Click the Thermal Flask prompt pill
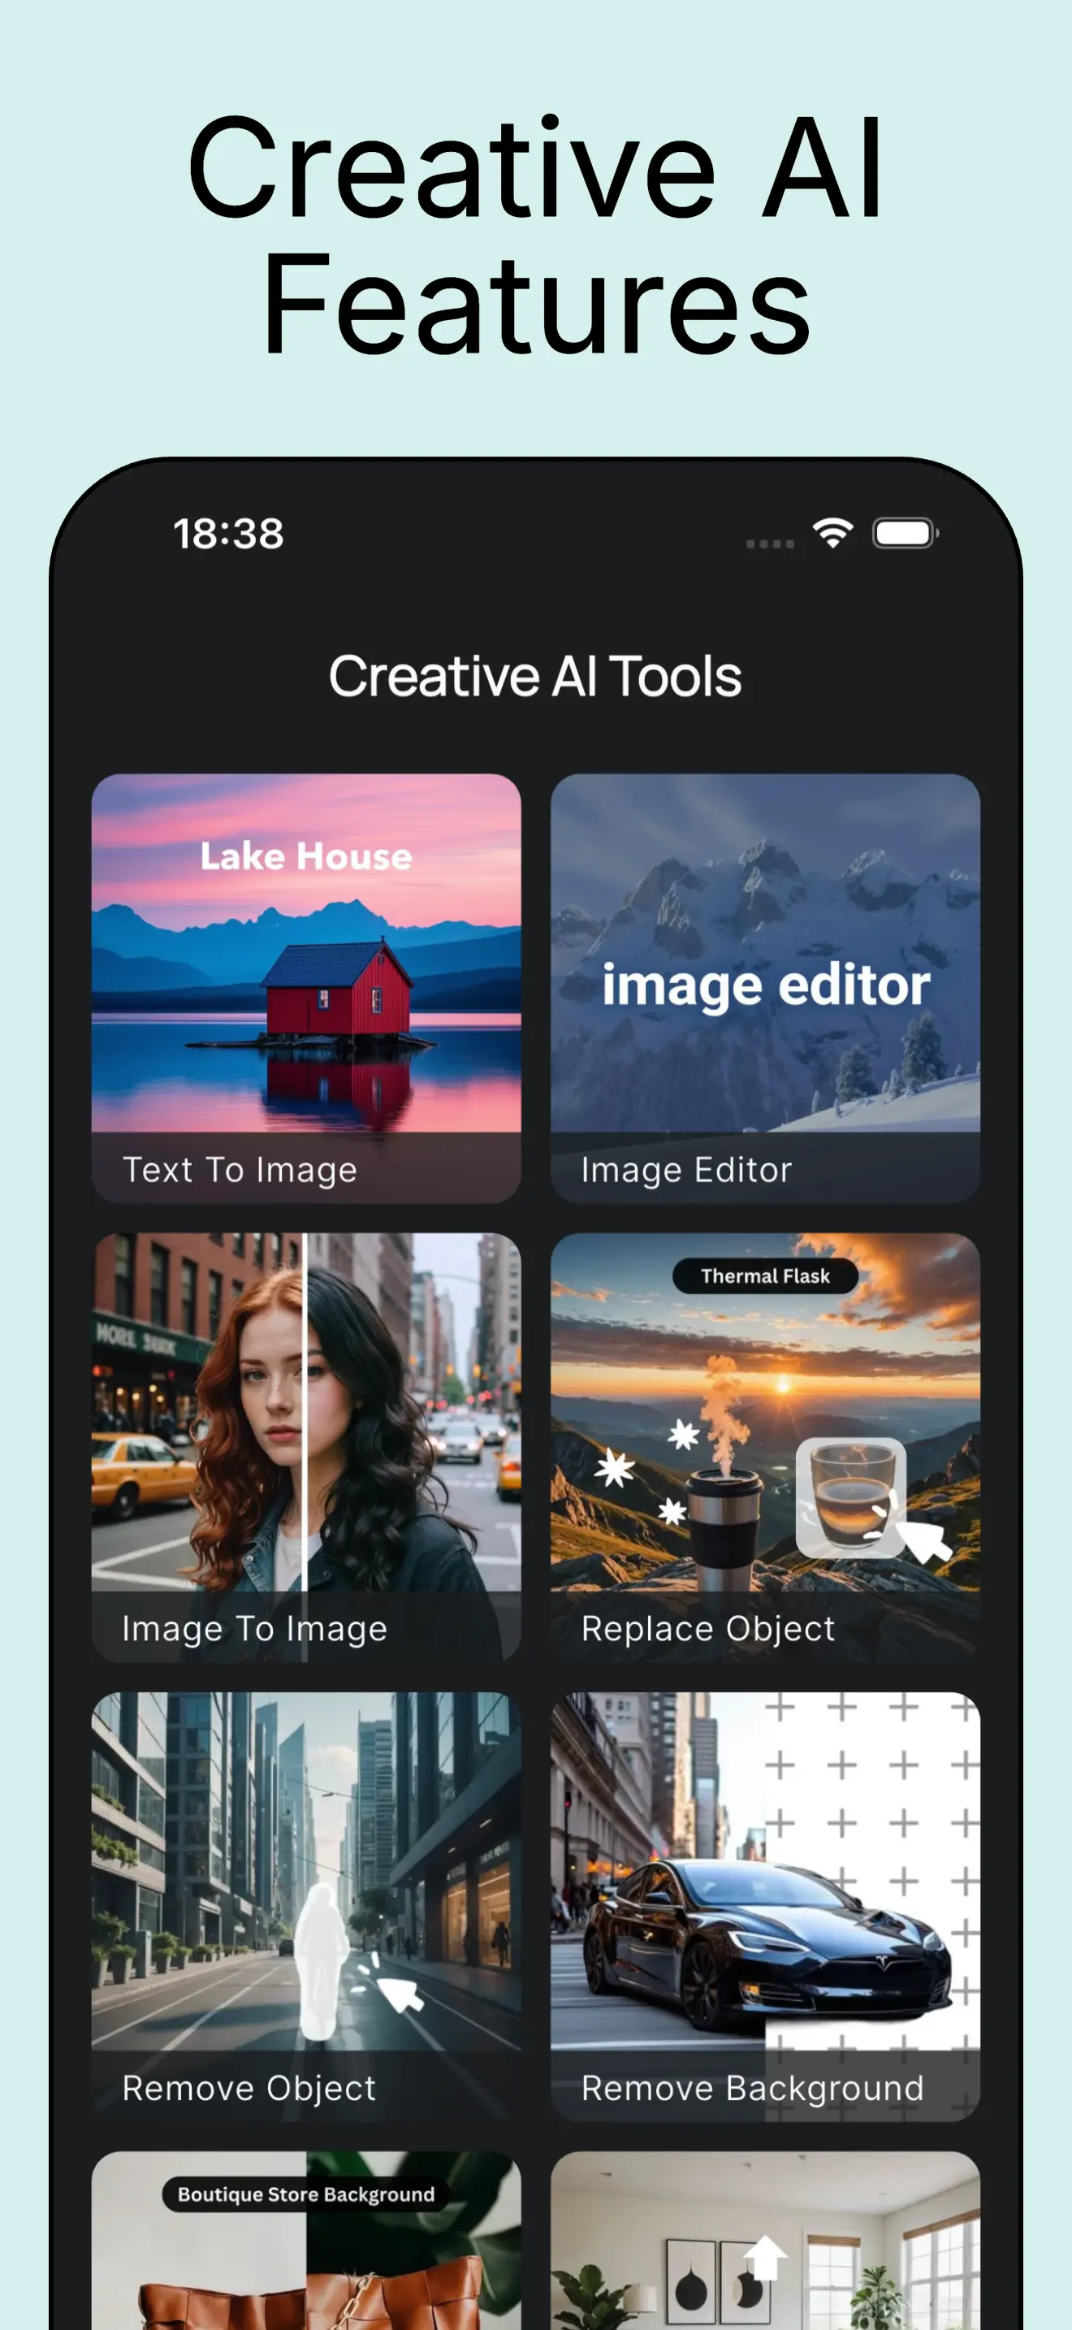 click(x=765, y=1275)
